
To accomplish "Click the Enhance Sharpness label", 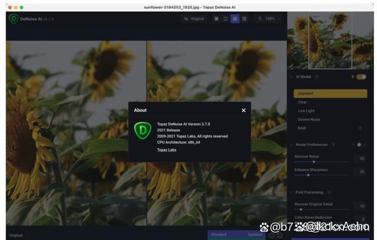I will pos(311,169).
